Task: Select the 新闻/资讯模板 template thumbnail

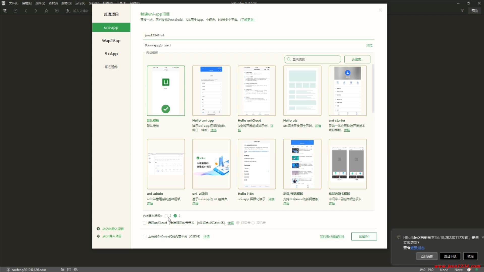Action: (x=302, y=164)
